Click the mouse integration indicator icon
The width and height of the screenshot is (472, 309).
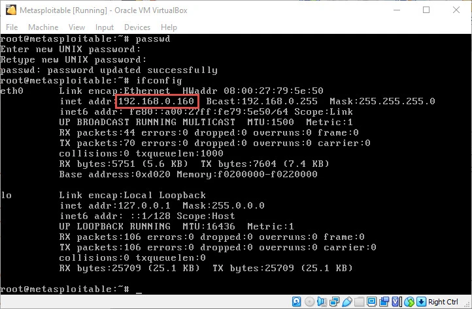point(409,301)
